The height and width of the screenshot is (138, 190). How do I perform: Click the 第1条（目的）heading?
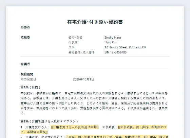pos(31,87)
